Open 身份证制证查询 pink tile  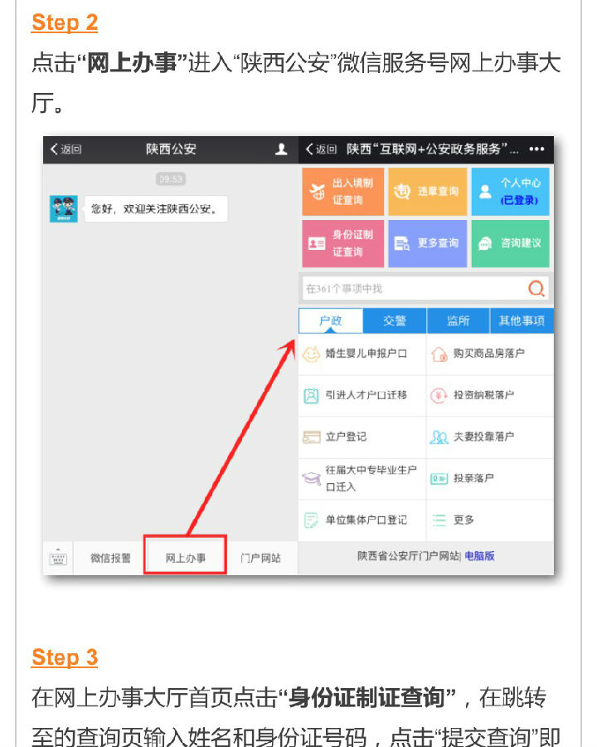[x=342, y=243]
